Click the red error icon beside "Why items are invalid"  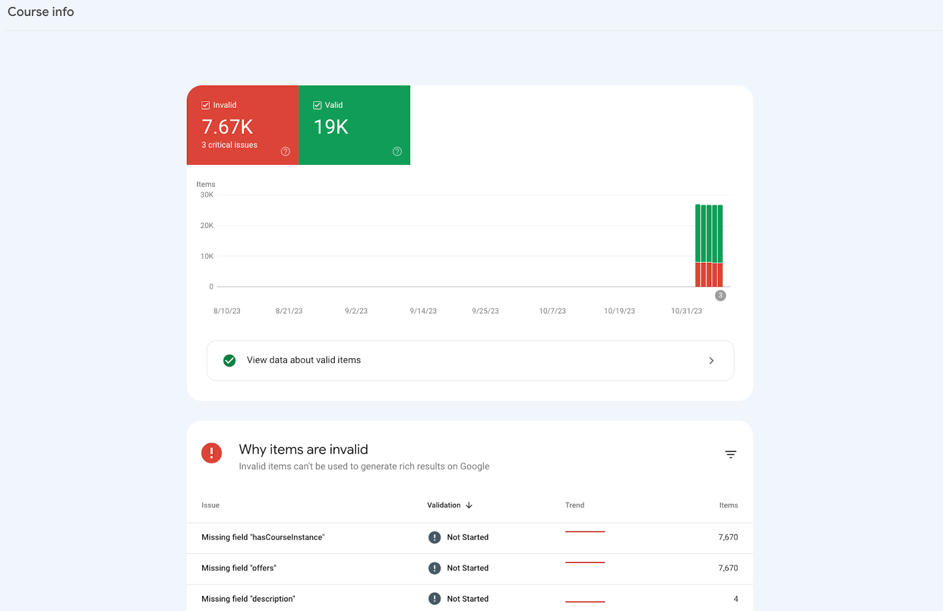(x=212, y=453)
